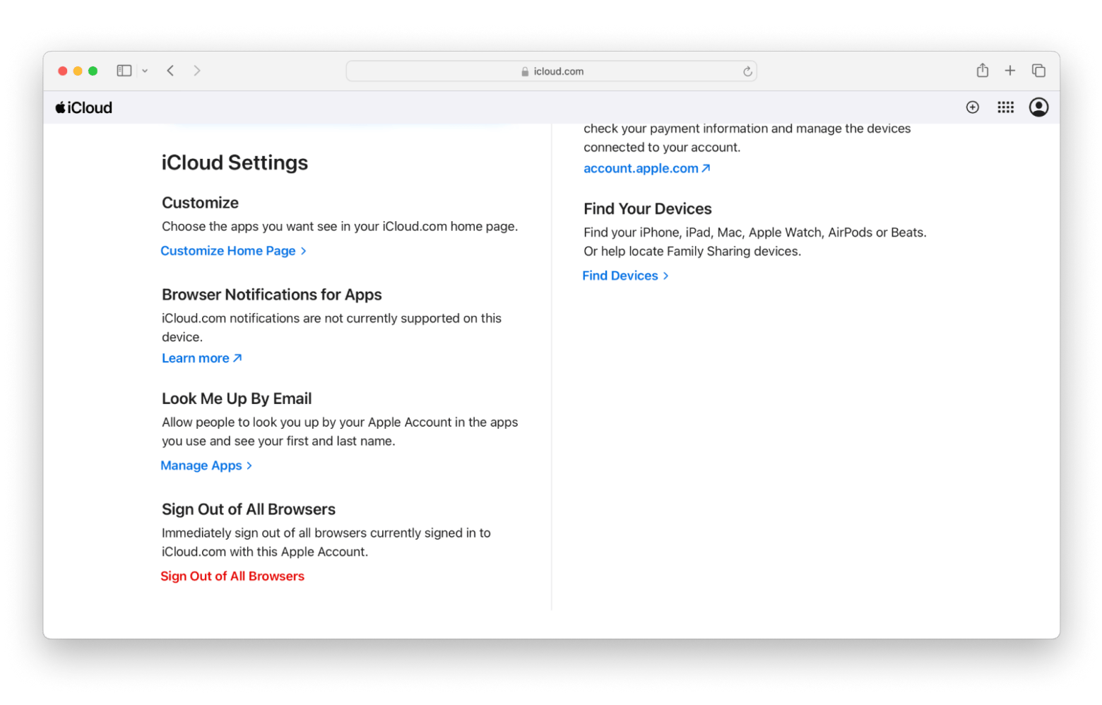Click the Look Me Up By Email heading
Viewport: 1102px width, 705px height.
tap(237, 398)
